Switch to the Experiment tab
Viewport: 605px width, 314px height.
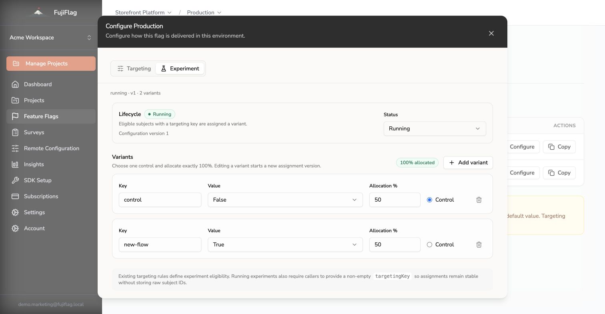[180, 68]
